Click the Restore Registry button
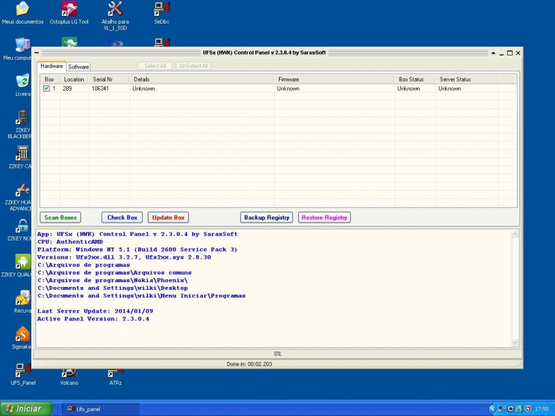 coord(325,218)
